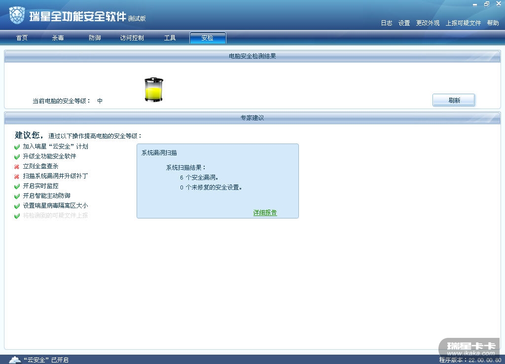Click the Rising lion shield logo
The height and width of the screenshot is (364, 505).
point(17,15)
